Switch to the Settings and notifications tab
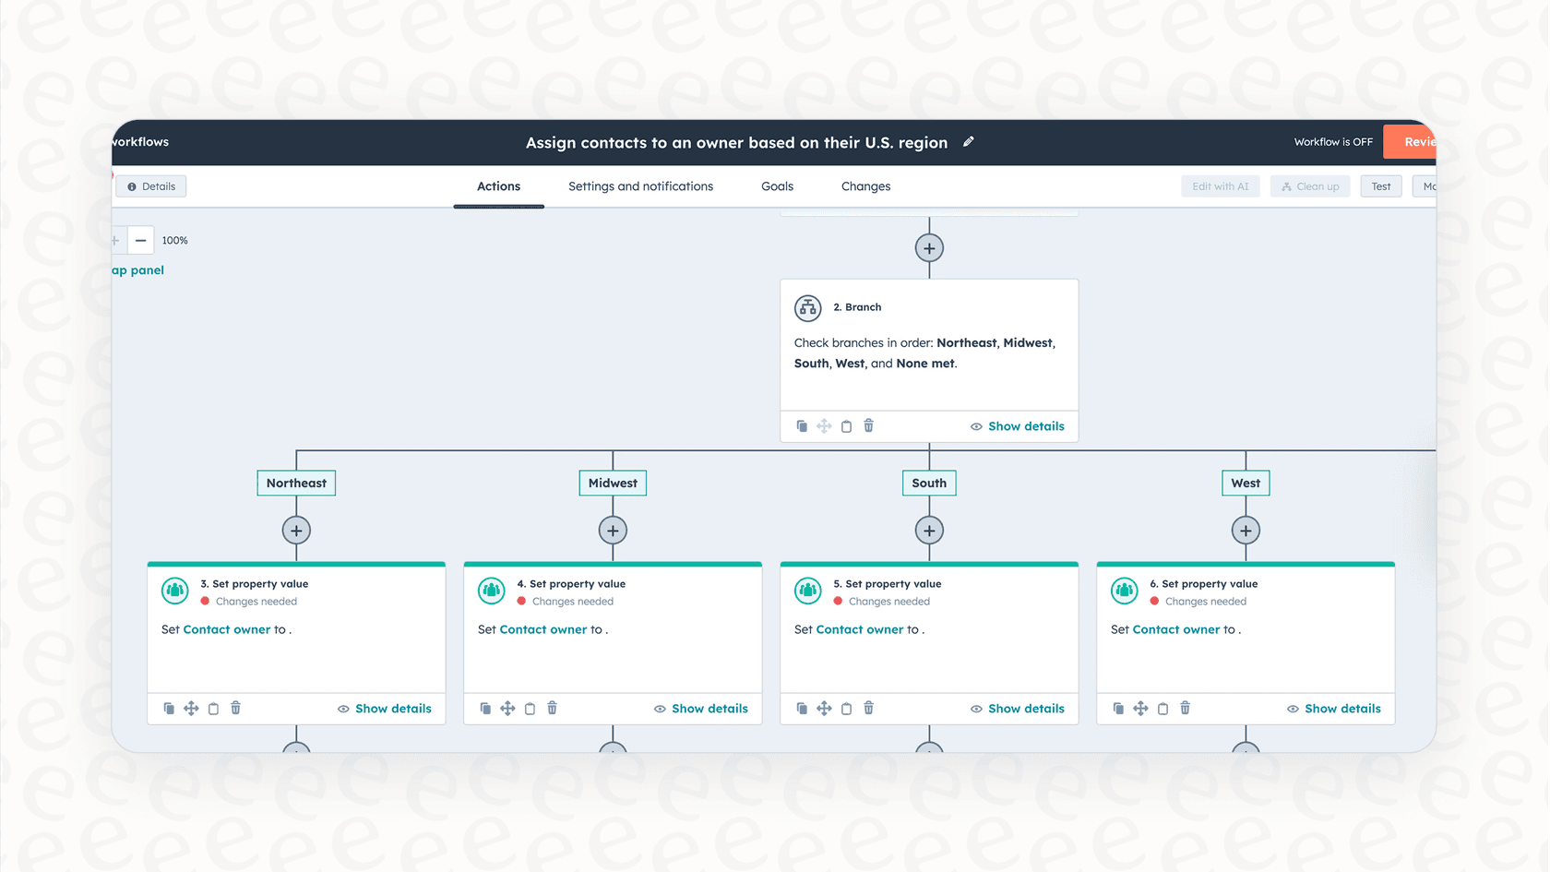This screenshot has height=872, width=1550. [x=640, y=185]
